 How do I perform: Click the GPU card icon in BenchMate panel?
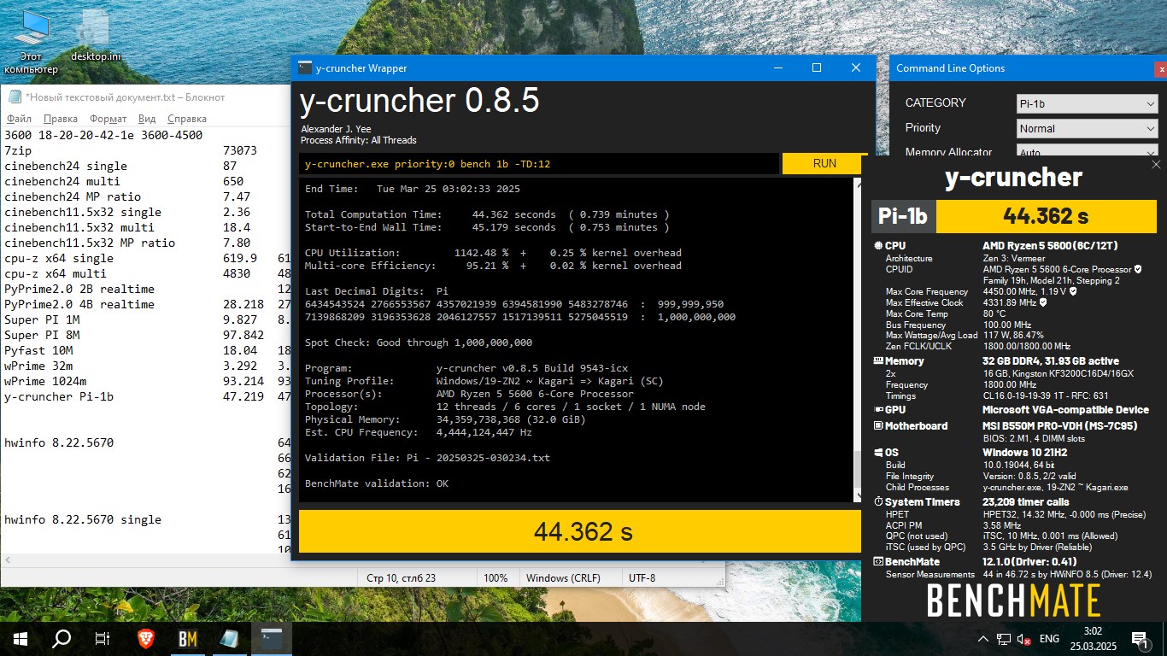point(878,410)
